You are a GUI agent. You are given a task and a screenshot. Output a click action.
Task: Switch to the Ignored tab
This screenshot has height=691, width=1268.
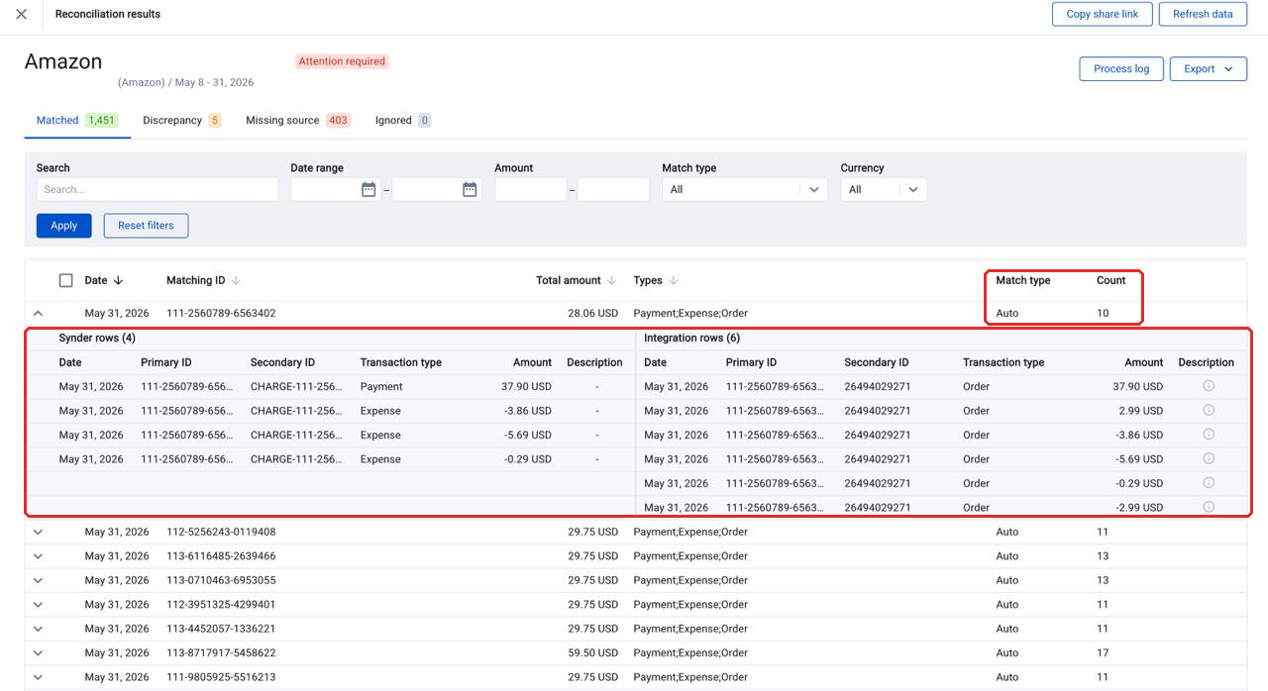point(403,121)
